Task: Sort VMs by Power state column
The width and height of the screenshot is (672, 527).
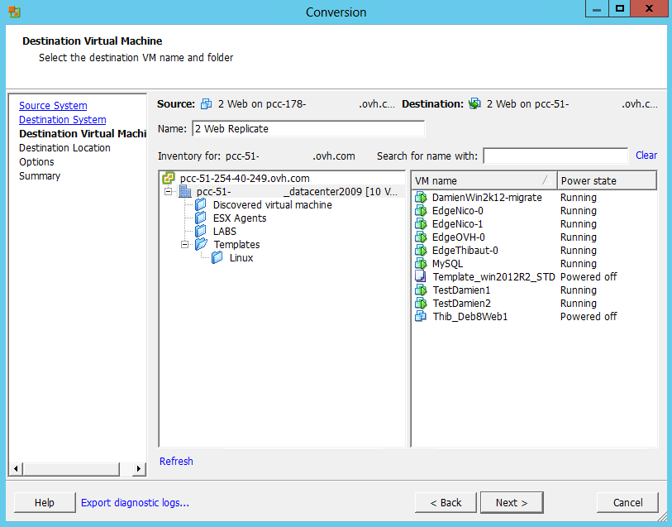Action: pyautogui.click(x=606, y=180)
